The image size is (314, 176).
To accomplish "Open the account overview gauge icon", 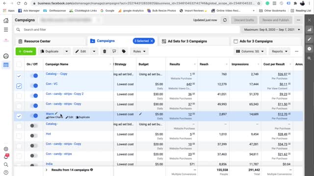I will pos(6,56).
